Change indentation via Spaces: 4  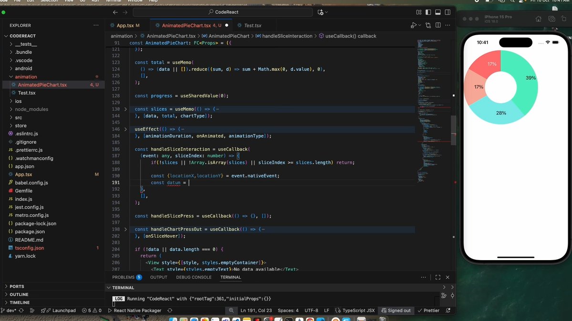288,311
